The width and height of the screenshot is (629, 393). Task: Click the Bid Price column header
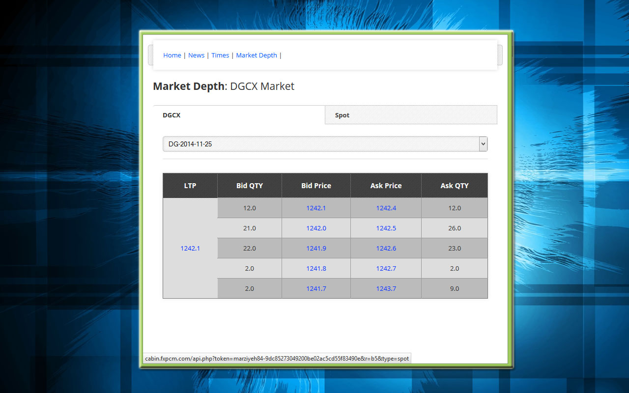coord(316,186)
